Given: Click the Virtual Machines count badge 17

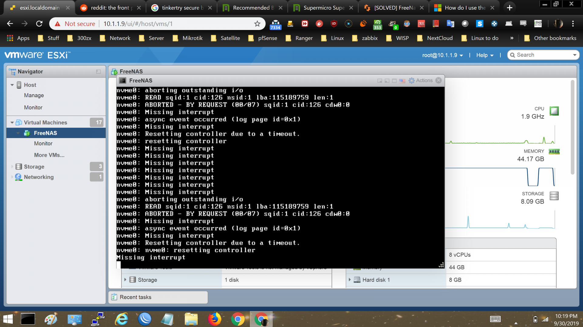Looking at the screenshot, I should pos(97,122).
